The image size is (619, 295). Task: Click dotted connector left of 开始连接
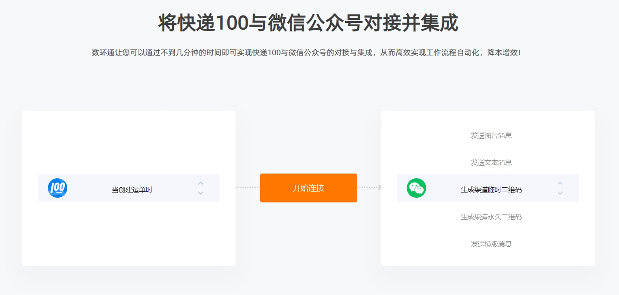tap(248, 187)
